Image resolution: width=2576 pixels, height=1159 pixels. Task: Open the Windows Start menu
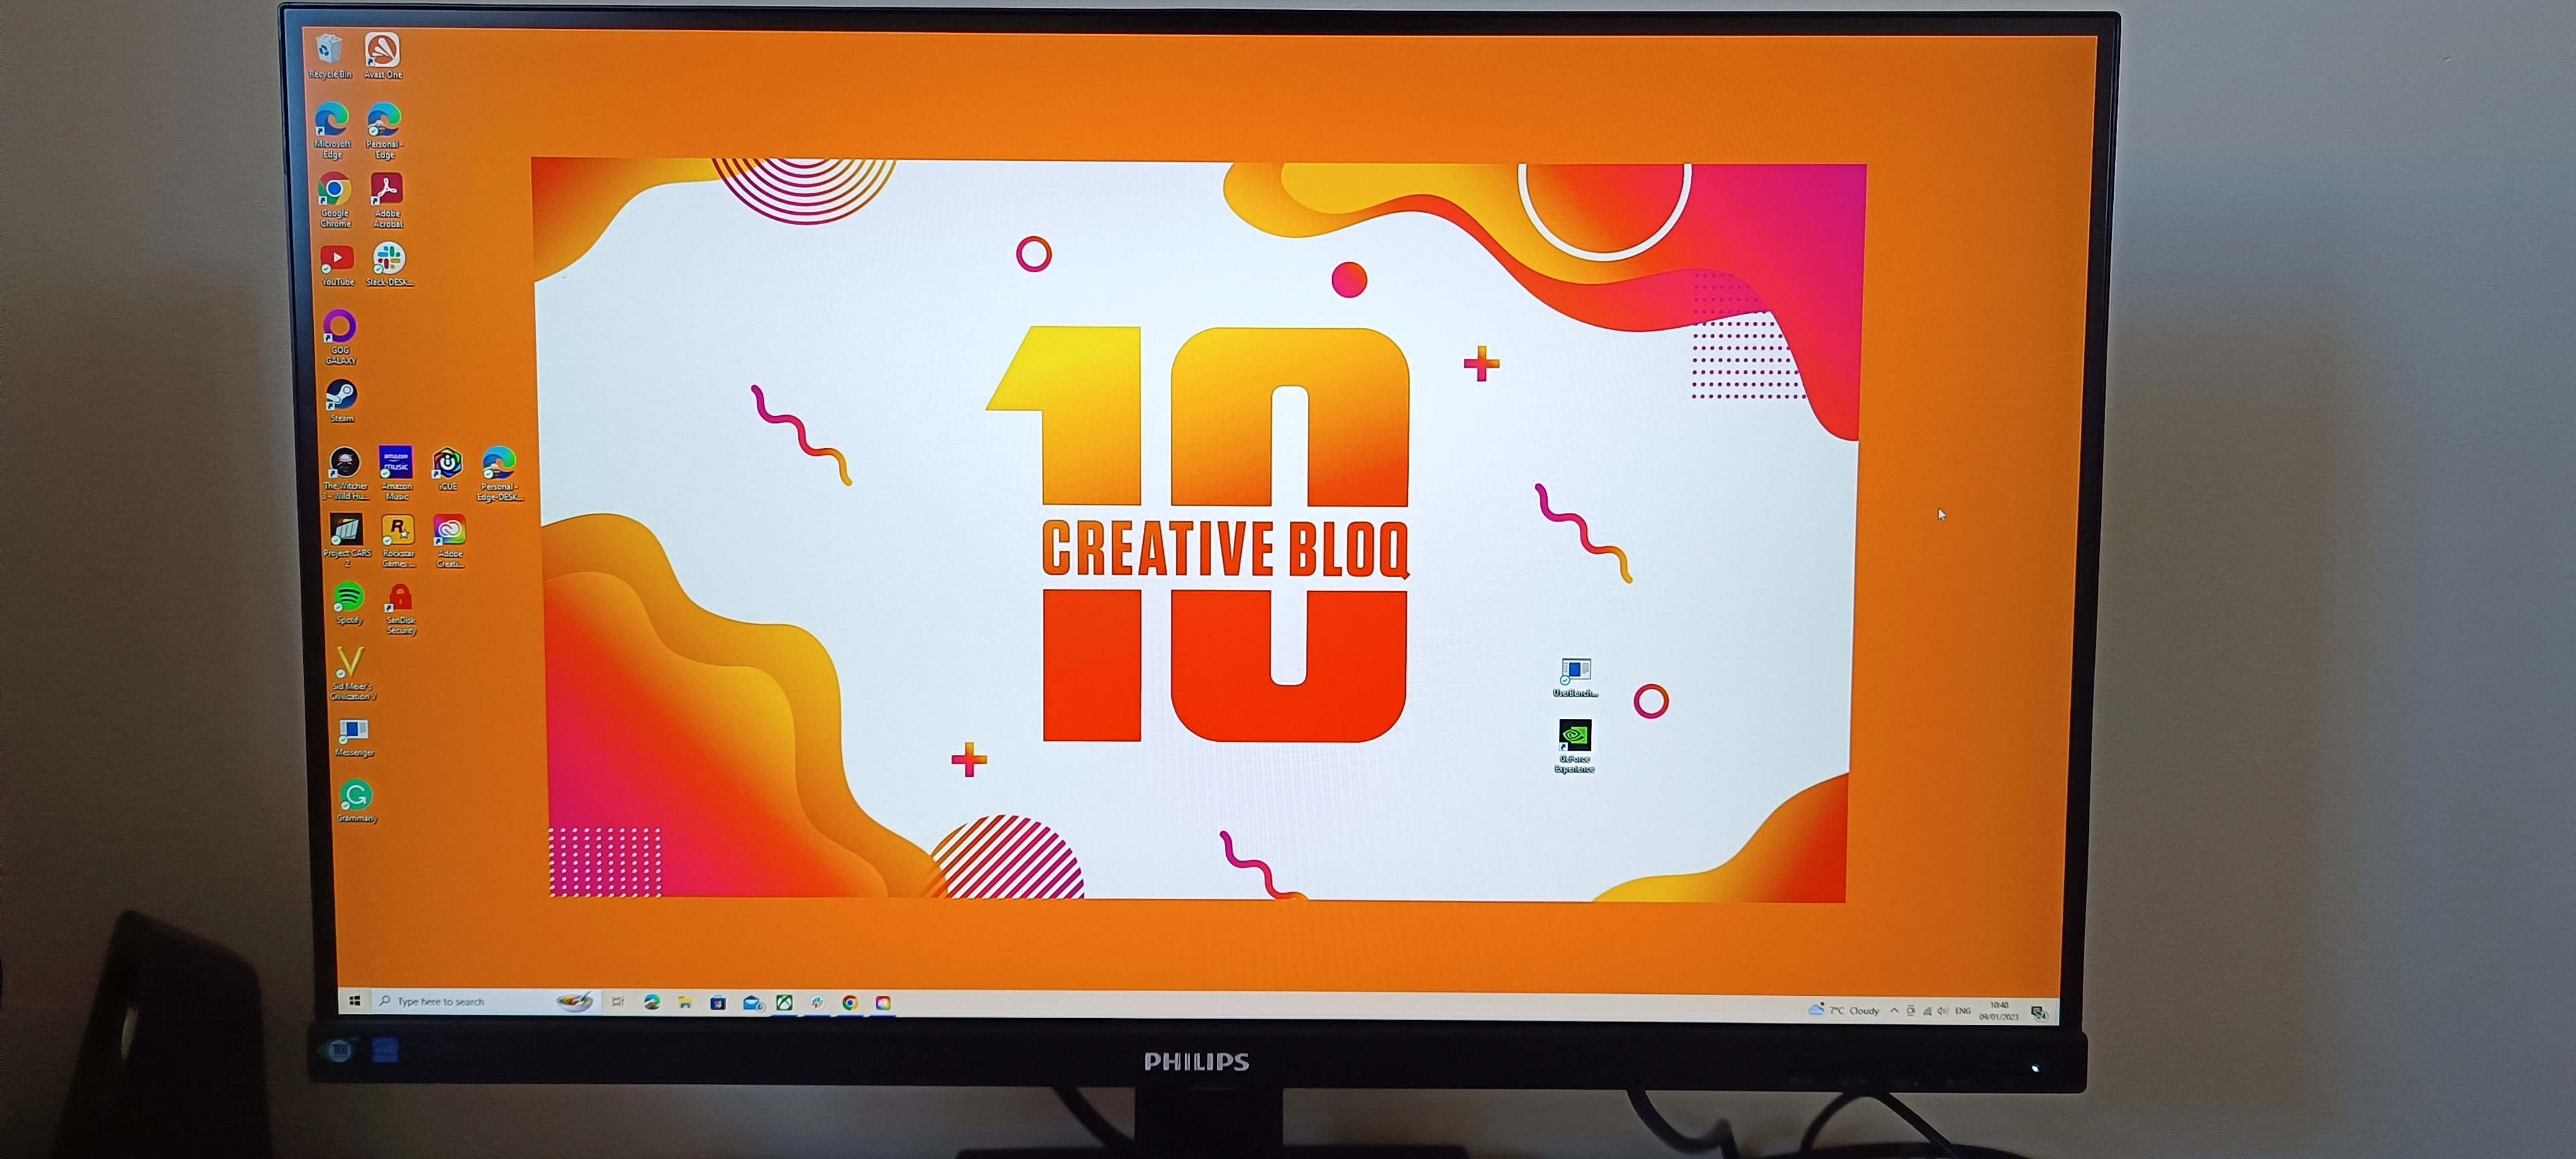click(355, 1000)
